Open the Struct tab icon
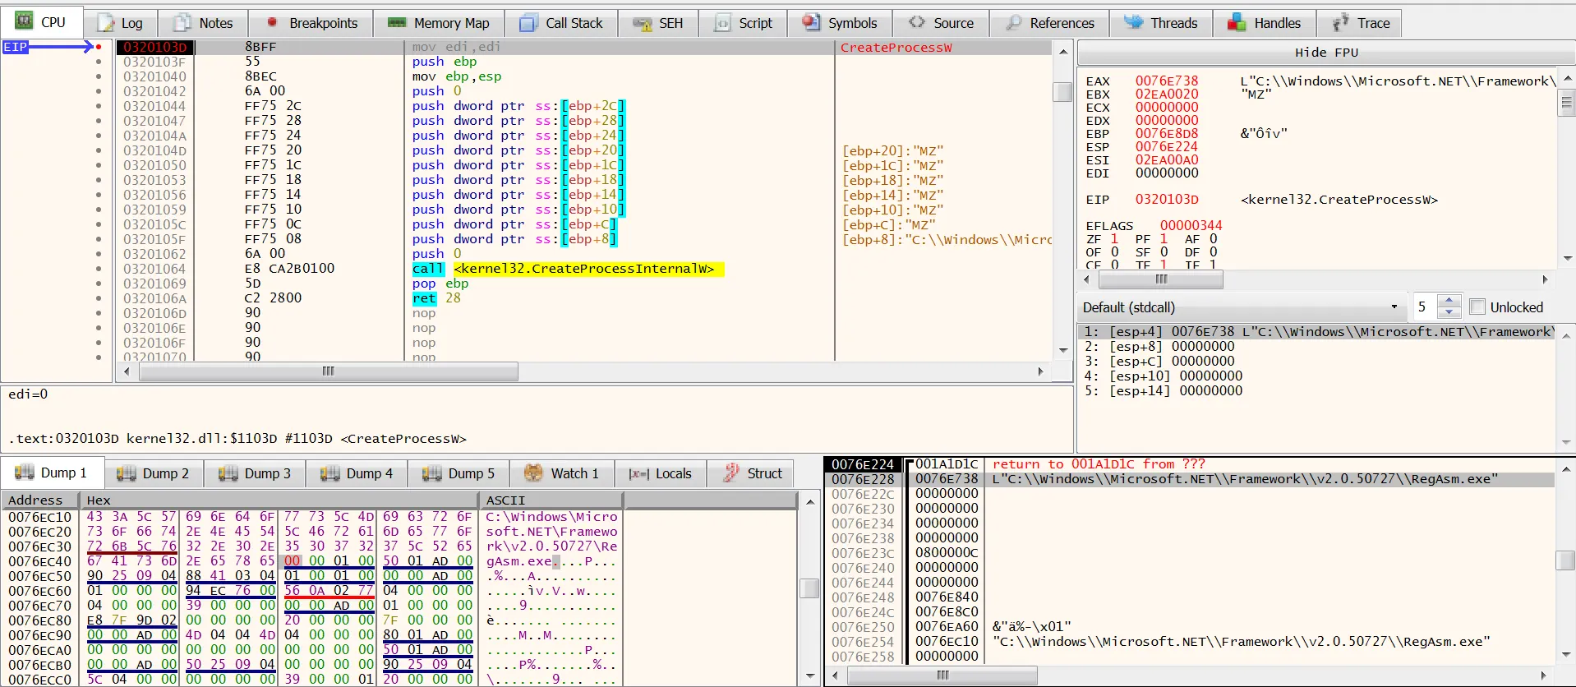 [730, 473]
